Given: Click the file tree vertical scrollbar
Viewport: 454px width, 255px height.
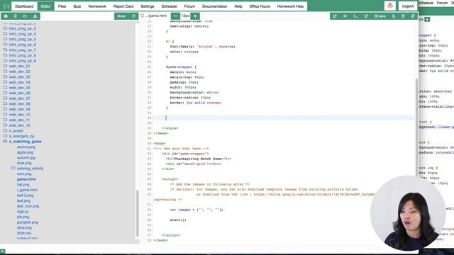Looking at the screenshot, I should [137, 213].
